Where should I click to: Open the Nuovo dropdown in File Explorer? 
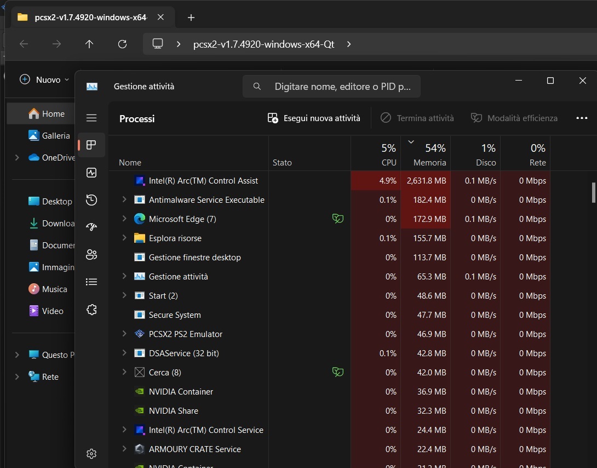pos(44,79)
